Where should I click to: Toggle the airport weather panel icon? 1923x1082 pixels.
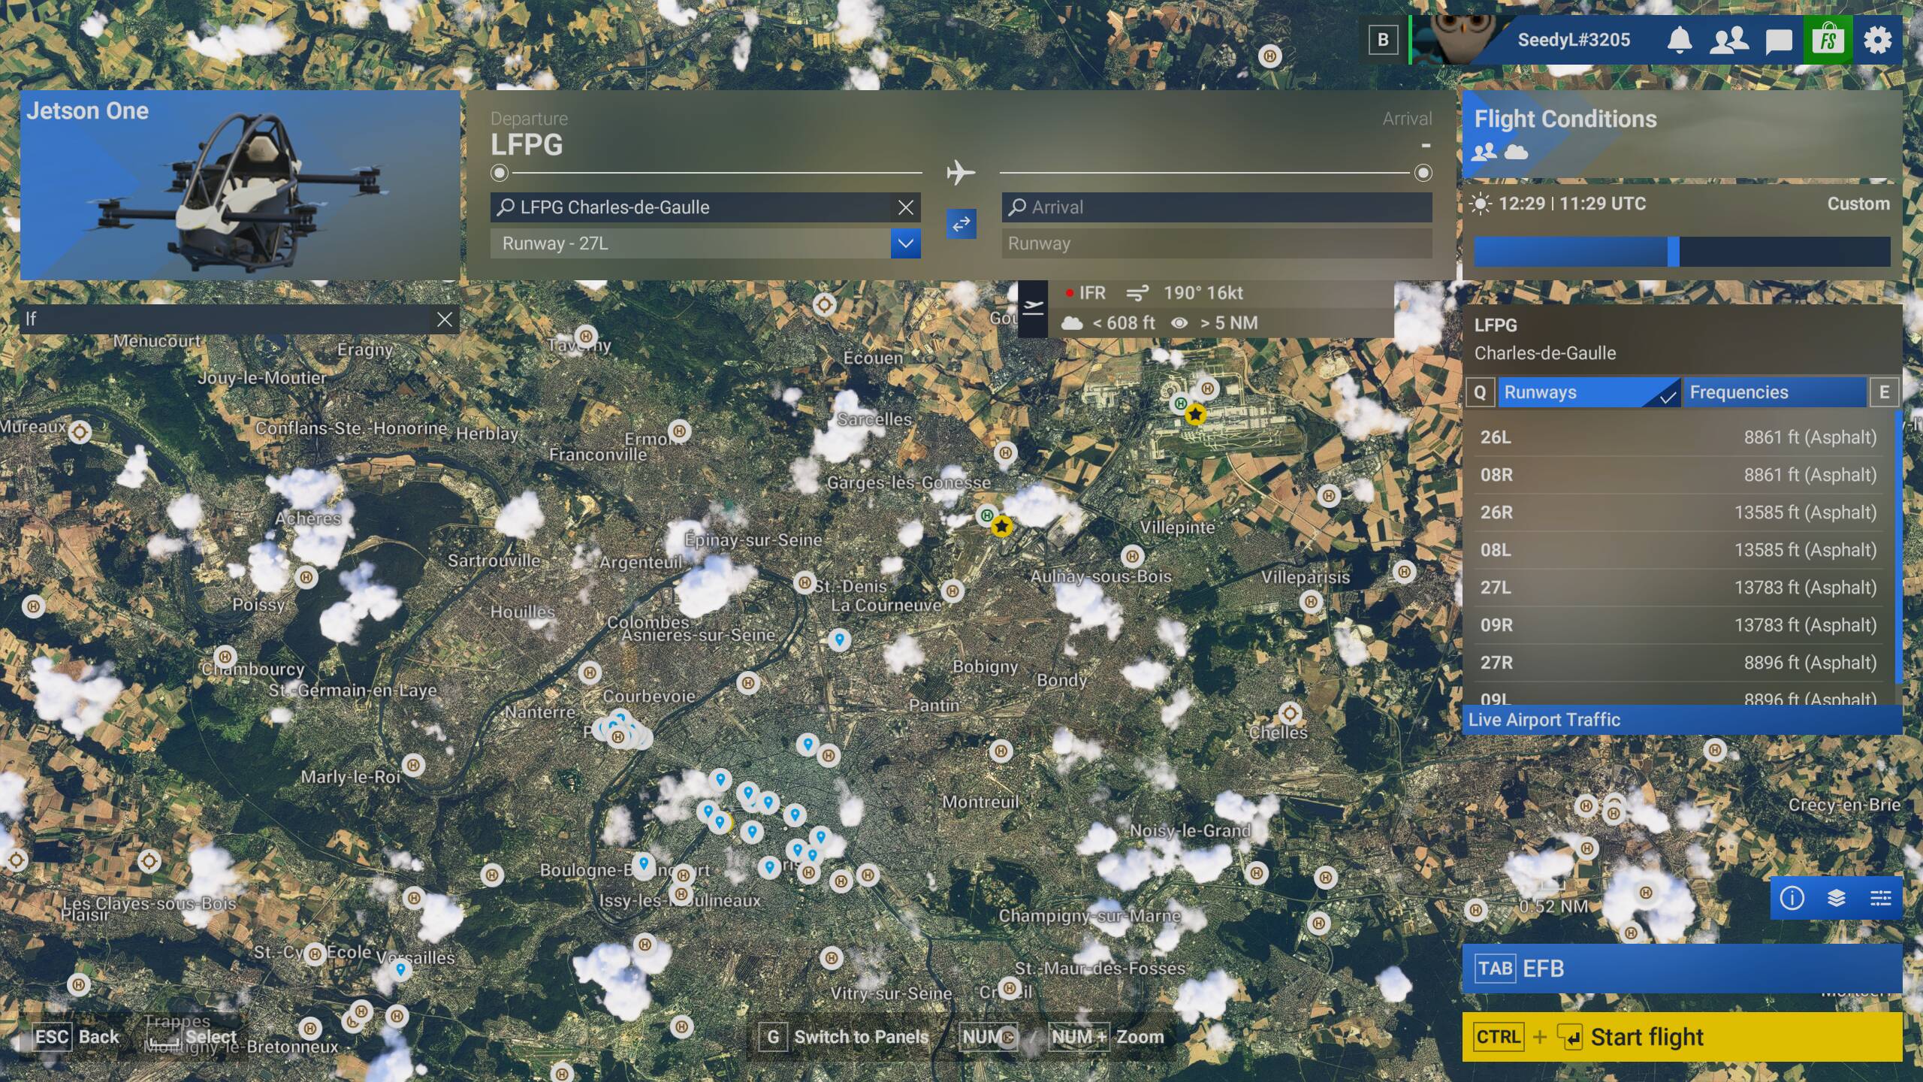(x=1033, y=308)
